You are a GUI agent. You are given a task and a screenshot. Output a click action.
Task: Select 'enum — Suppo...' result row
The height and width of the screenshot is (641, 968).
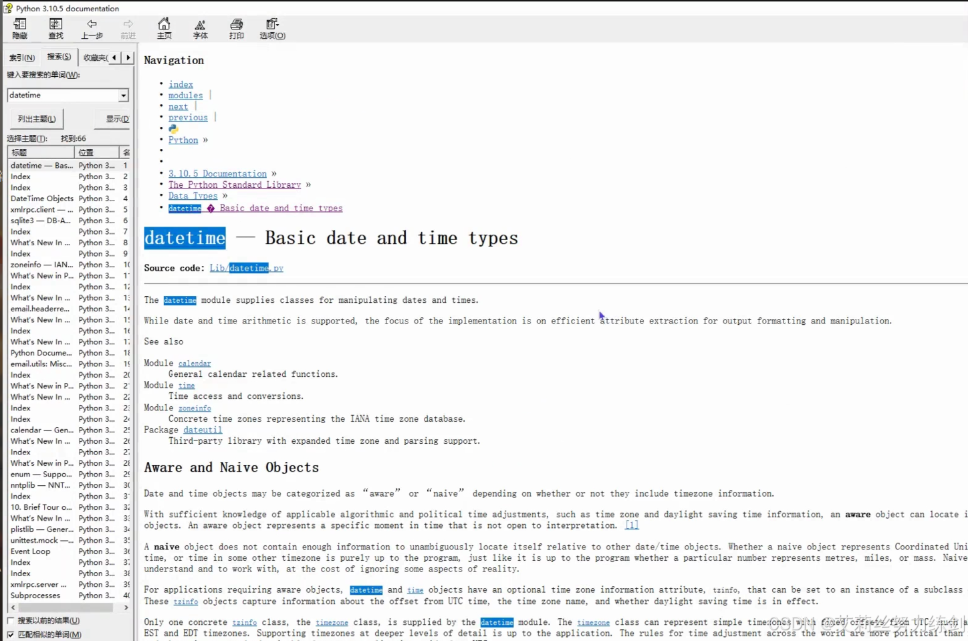point(69,474)
